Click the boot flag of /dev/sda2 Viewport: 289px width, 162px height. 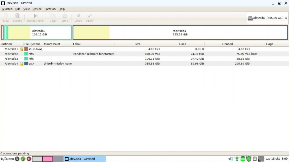click(254, 54)
